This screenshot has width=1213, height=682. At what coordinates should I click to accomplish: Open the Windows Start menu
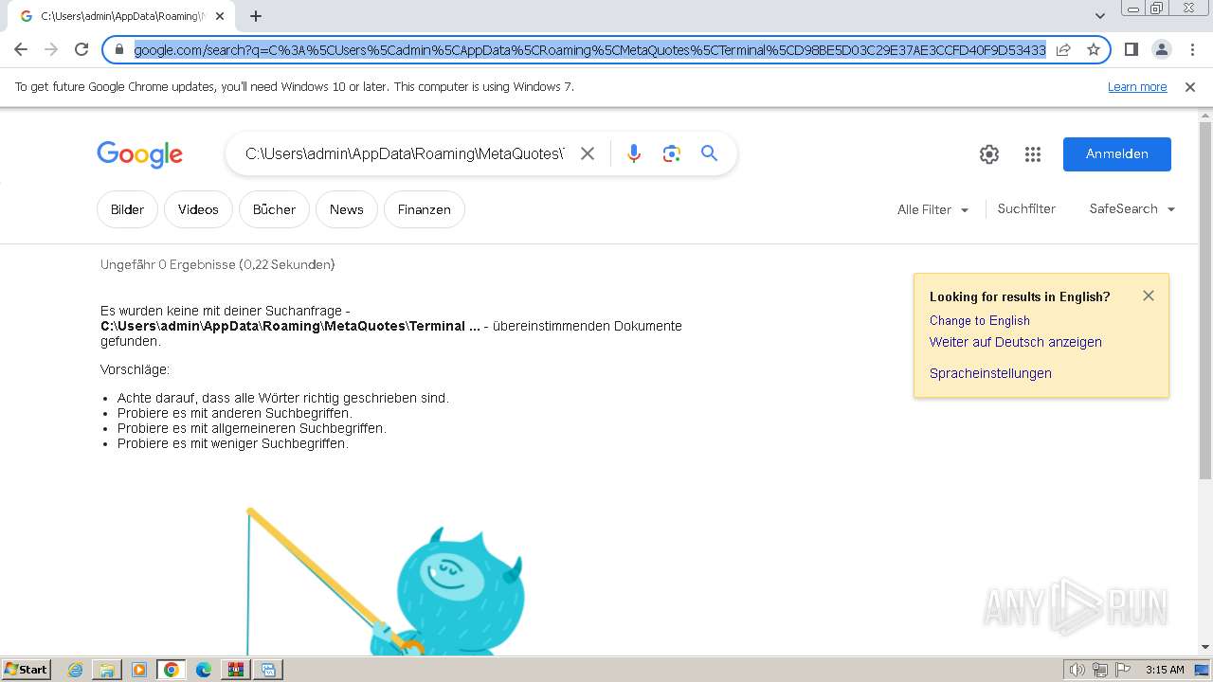point(26,669)
